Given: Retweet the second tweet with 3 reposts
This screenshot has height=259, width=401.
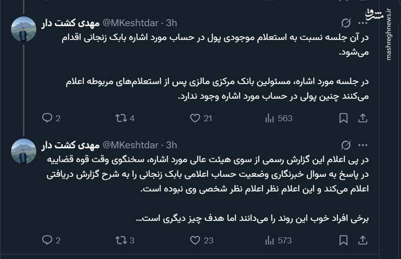Looking at the screenshot, I should click(x=120, y=240).
